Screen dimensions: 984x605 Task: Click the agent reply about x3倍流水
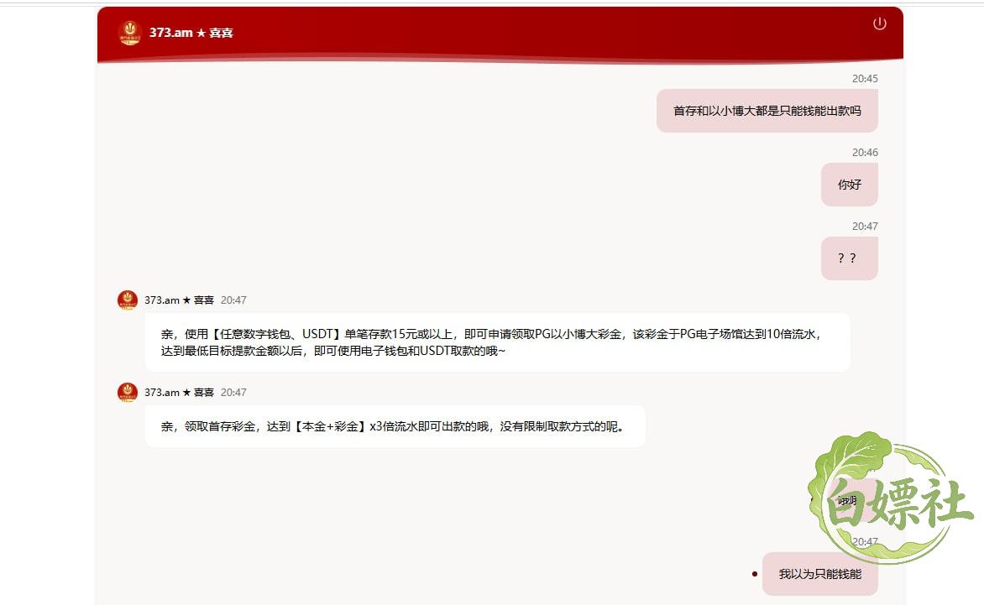[395, 426]
